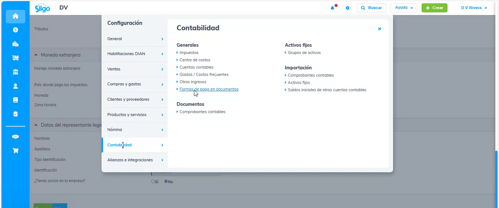Open Activos fijos under Importación
499x208 pixels.
(x=299, y=82)
